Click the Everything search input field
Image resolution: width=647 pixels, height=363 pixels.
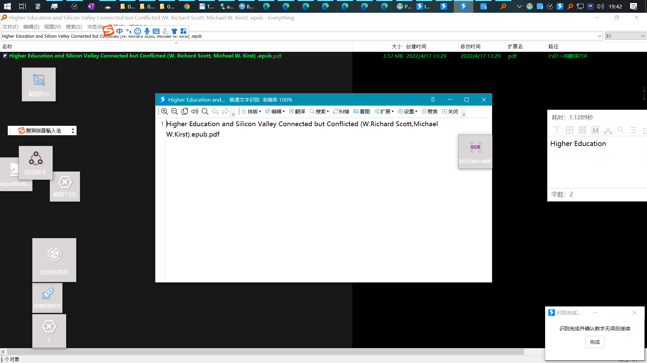298,36
